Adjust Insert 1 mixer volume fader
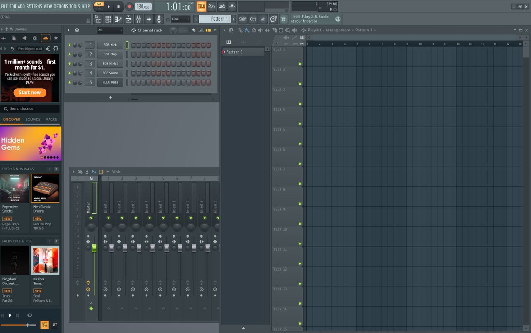 112,248
